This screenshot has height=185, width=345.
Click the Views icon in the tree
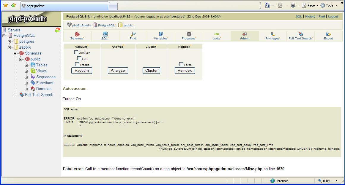click(x=33, y=71)
